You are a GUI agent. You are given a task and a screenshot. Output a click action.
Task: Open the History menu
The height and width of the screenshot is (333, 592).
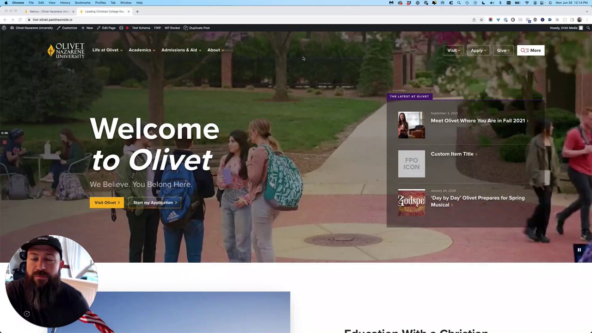click(65, 3)
